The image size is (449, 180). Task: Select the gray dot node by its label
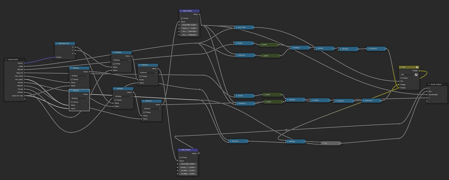tap(326, 143)
